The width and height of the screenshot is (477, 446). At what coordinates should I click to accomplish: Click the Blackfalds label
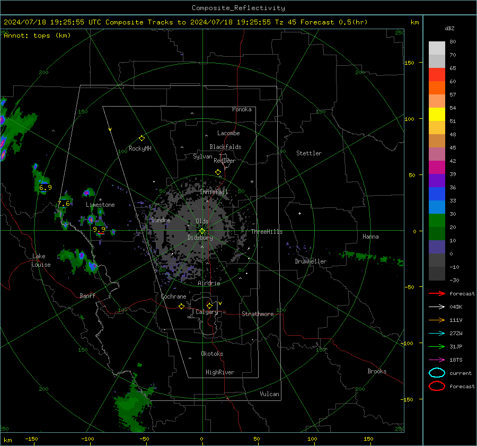click(x=225, y=147)
